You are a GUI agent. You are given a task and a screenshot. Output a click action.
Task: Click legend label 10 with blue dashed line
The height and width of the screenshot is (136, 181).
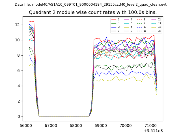pos(145,27)
